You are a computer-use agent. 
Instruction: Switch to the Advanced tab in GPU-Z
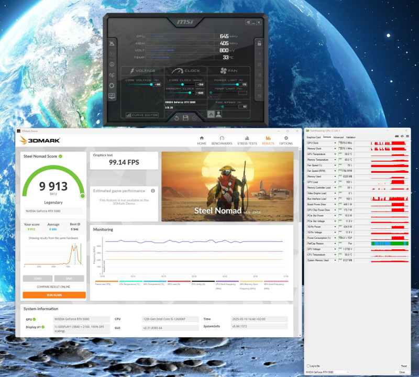pyautogui.click(x=338, y=137)
